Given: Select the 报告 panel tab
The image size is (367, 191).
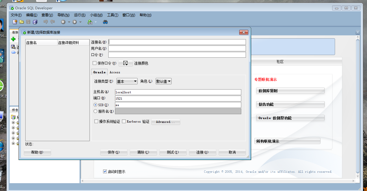Looking at the screenshot, I should click(x=15, y=110).
